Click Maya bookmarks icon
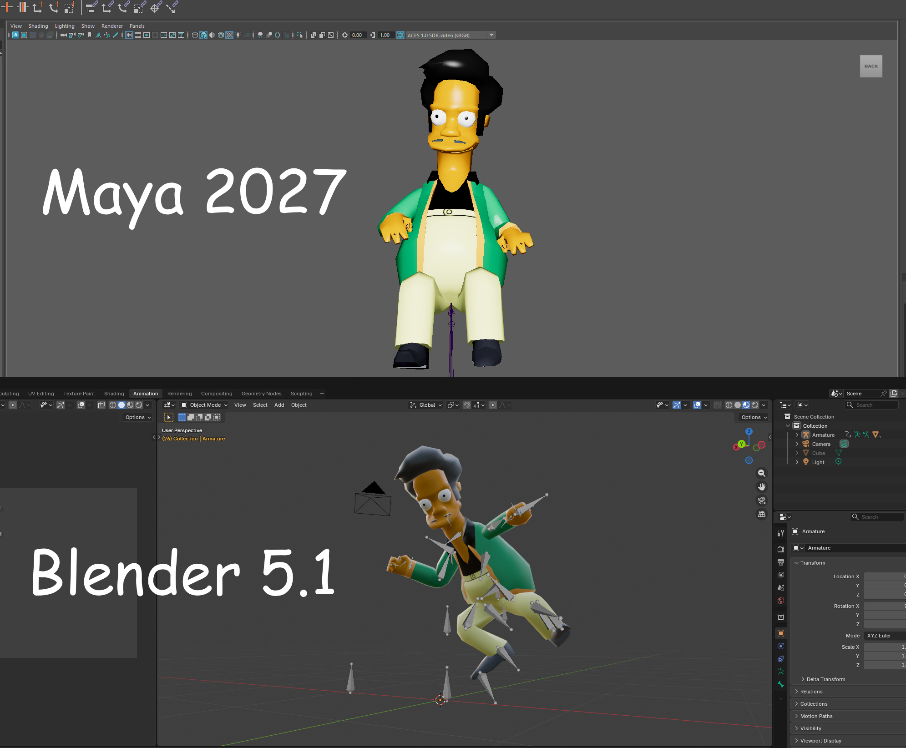 [x=90, y=35]
